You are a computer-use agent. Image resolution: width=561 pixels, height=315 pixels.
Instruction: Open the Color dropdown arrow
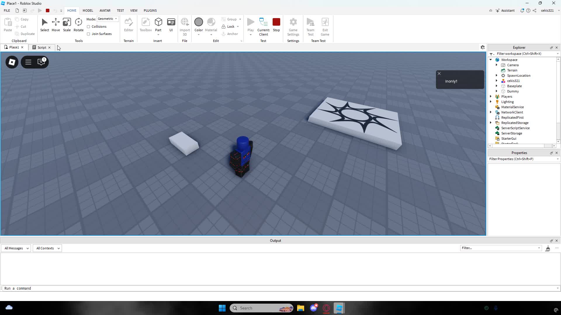199,35
